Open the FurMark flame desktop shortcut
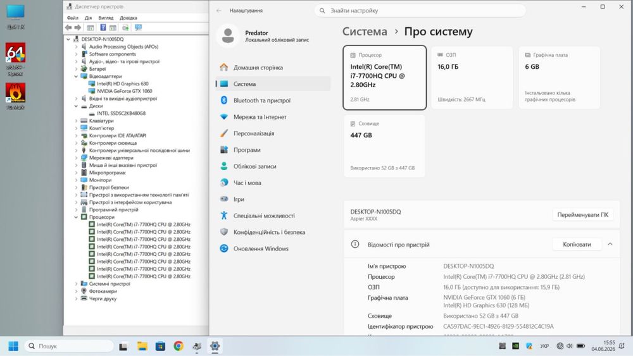The width and height of the screenshot is (633, 356). point(15,96)
